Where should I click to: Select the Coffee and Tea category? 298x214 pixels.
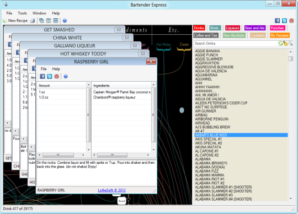click(x=206, y=35)
